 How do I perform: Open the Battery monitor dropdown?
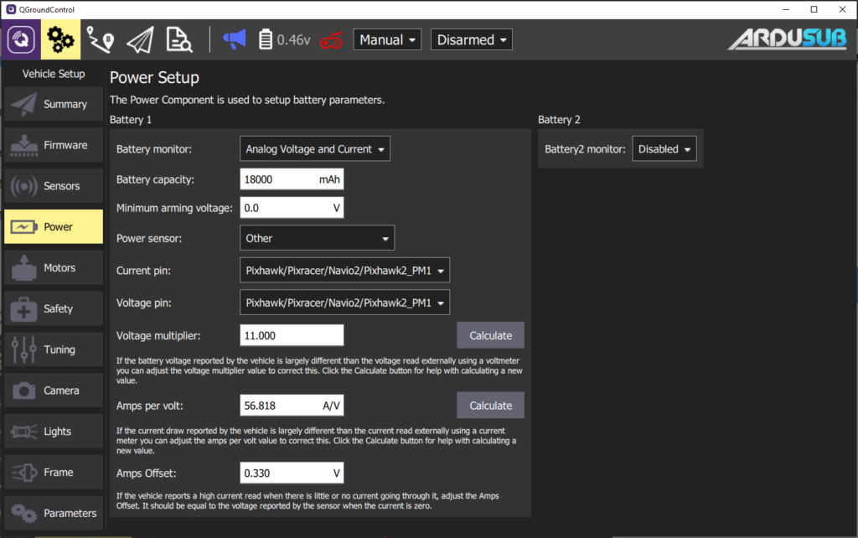click(x=314, y=148)
